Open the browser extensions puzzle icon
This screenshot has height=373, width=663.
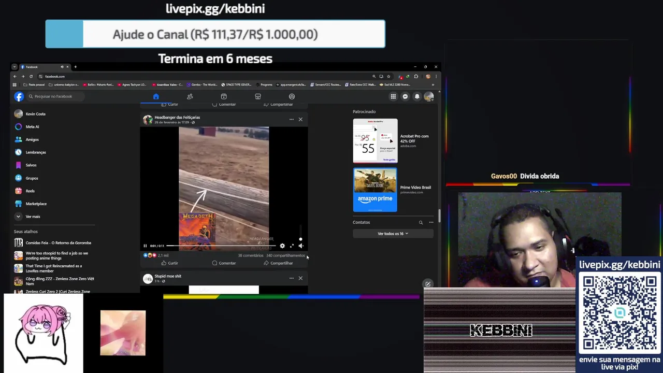tap(416, 76)
